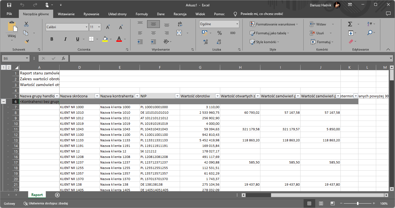Viewport: 395px width, 208px height.
Task: Collapse the group at row 6
Action: tap(4, 102)
